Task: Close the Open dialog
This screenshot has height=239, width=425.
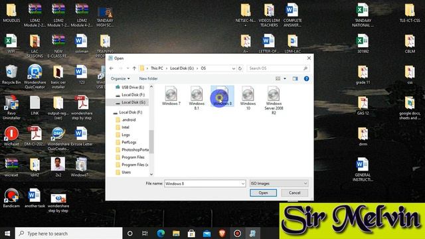Action: (x=309, y=58)
